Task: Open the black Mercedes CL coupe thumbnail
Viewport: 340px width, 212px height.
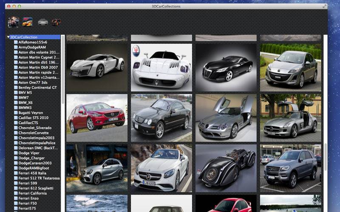Action: pyautogui.click(x=161, y=118)
